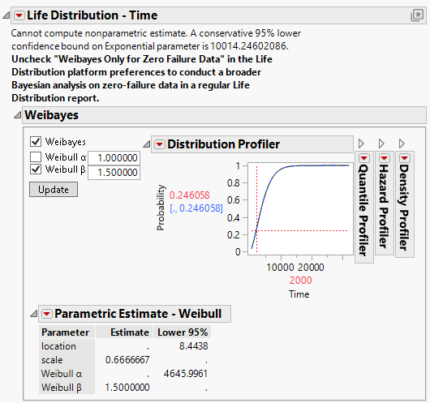Image resolution: width=430 pixels, height=403 pixels.
Task: Select the scale row label
Action: (52, 360)
